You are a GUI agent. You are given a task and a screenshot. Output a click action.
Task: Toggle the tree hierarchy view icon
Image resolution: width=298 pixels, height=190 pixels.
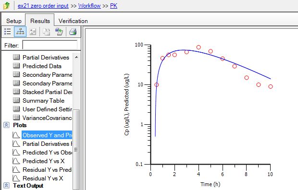20,32
